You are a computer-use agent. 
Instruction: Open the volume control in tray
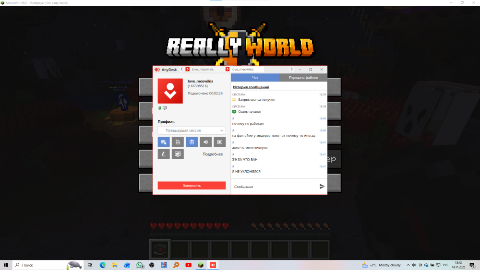414,265
